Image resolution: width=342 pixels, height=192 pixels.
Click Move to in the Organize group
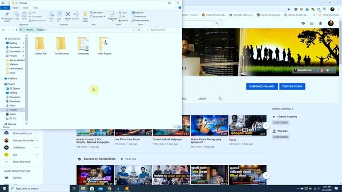coord(51,17)
